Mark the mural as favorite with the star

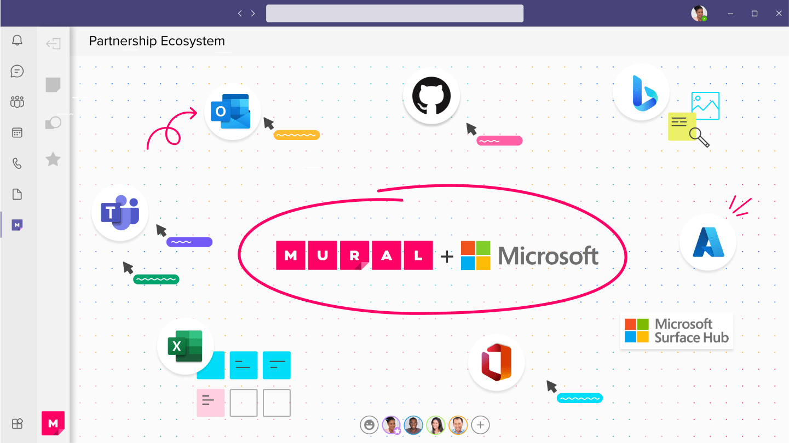(x=53, y=159)
